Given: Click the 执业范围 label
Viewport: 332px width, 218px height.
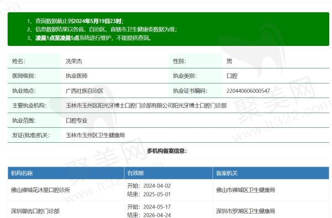Looking at the screenshot, I should point(24,121).
